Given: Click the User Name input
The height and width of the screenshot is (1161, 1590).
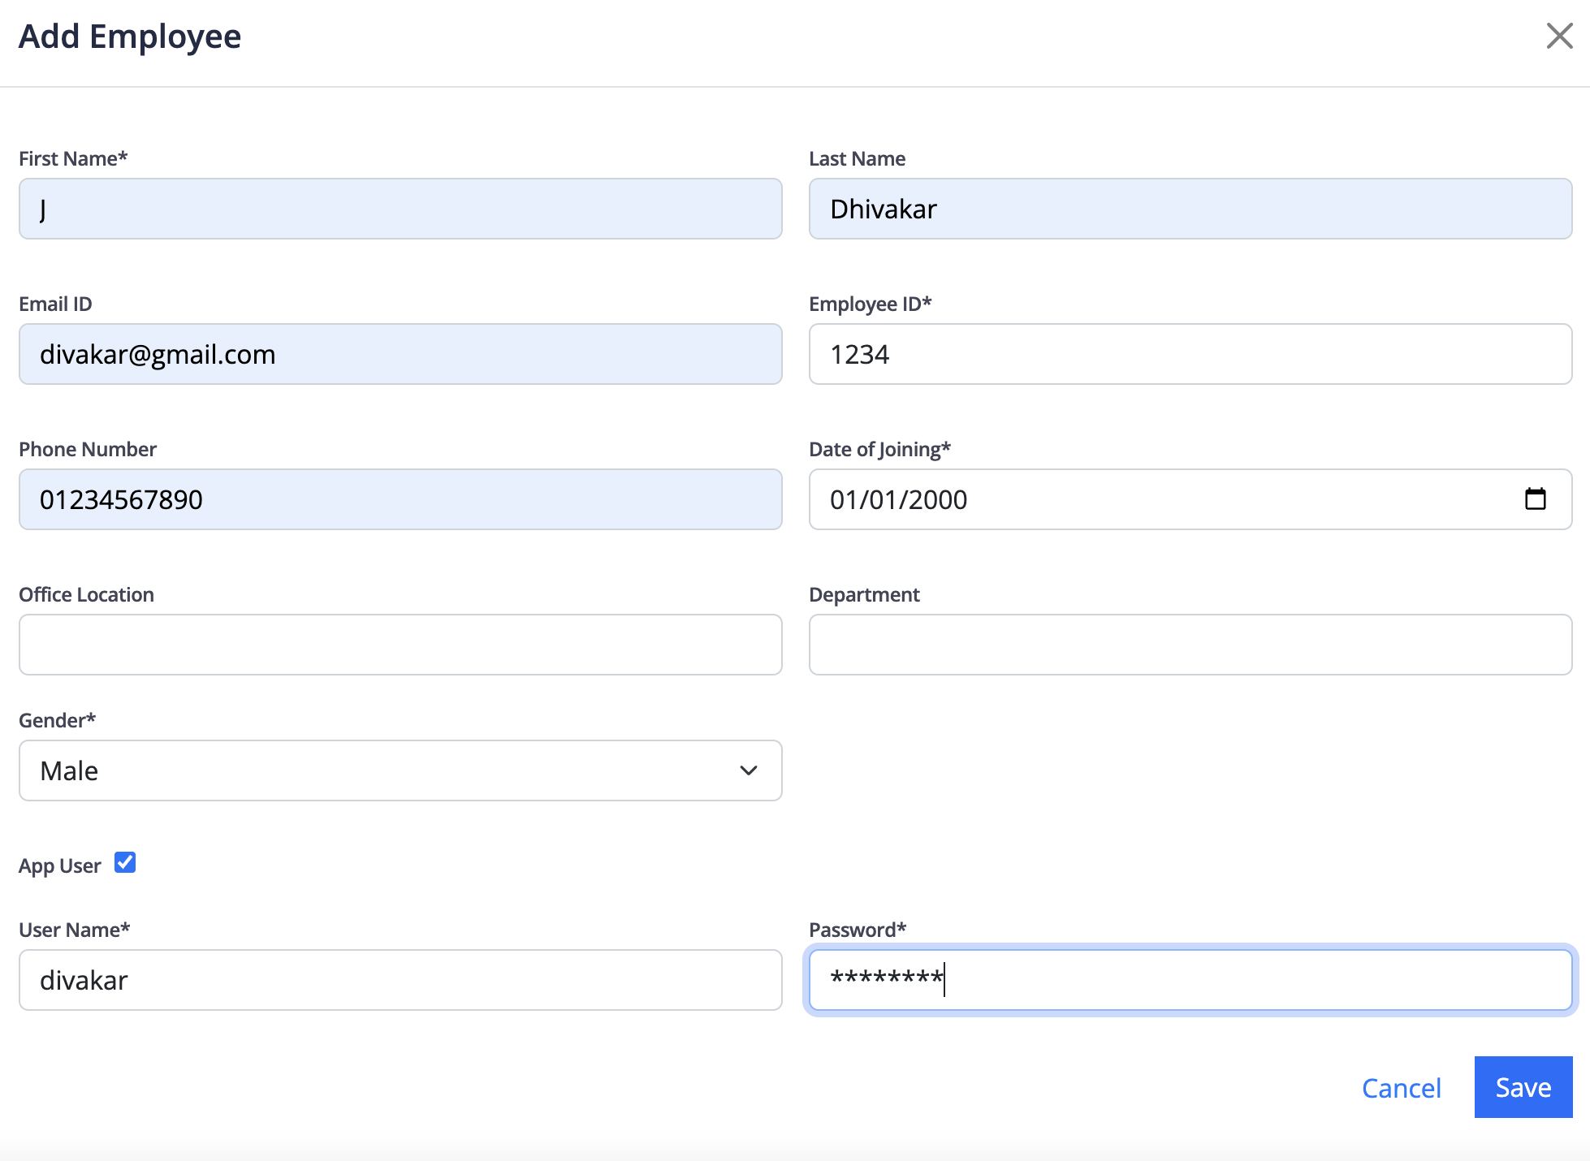Looking at the screenshot, I should pos(400,980).
